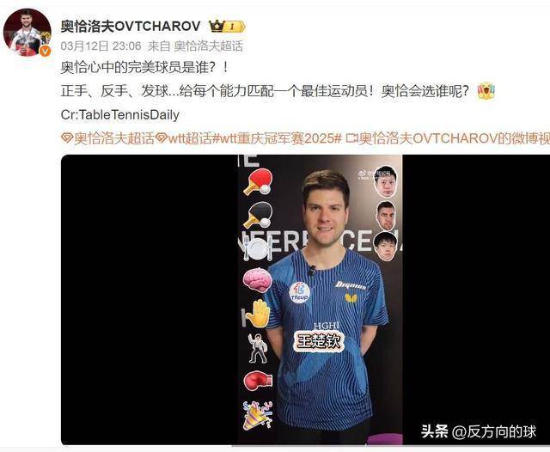Viewport: 550px width, 452px height.
Task: Click the dancing man emoji
Action: tap(258, 348)
